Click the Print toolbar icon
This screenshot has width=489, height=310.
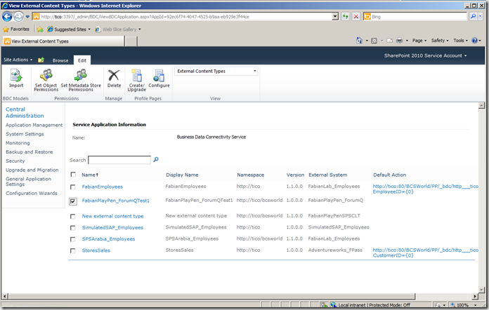click(400, 41)
